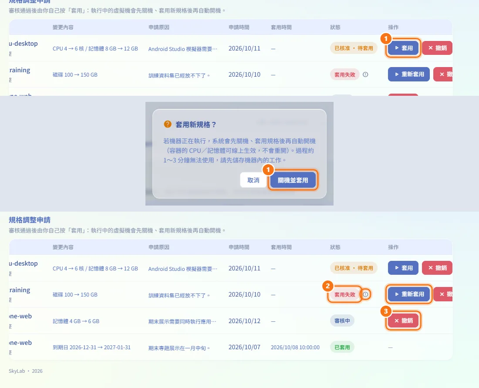Click 撤銷 for the 記憶體 4 GB → 6 GB request
This screenshot has height=388, width=479.
[403, 321]
